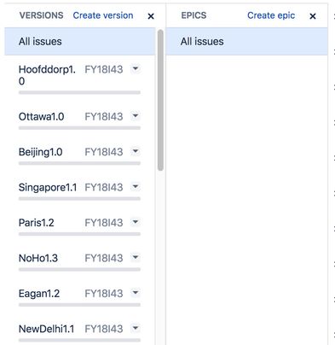Select the Hoofddorp1.0 version
Image resolution: width=335 pixels, height=345 pixels.
point(47,75)
